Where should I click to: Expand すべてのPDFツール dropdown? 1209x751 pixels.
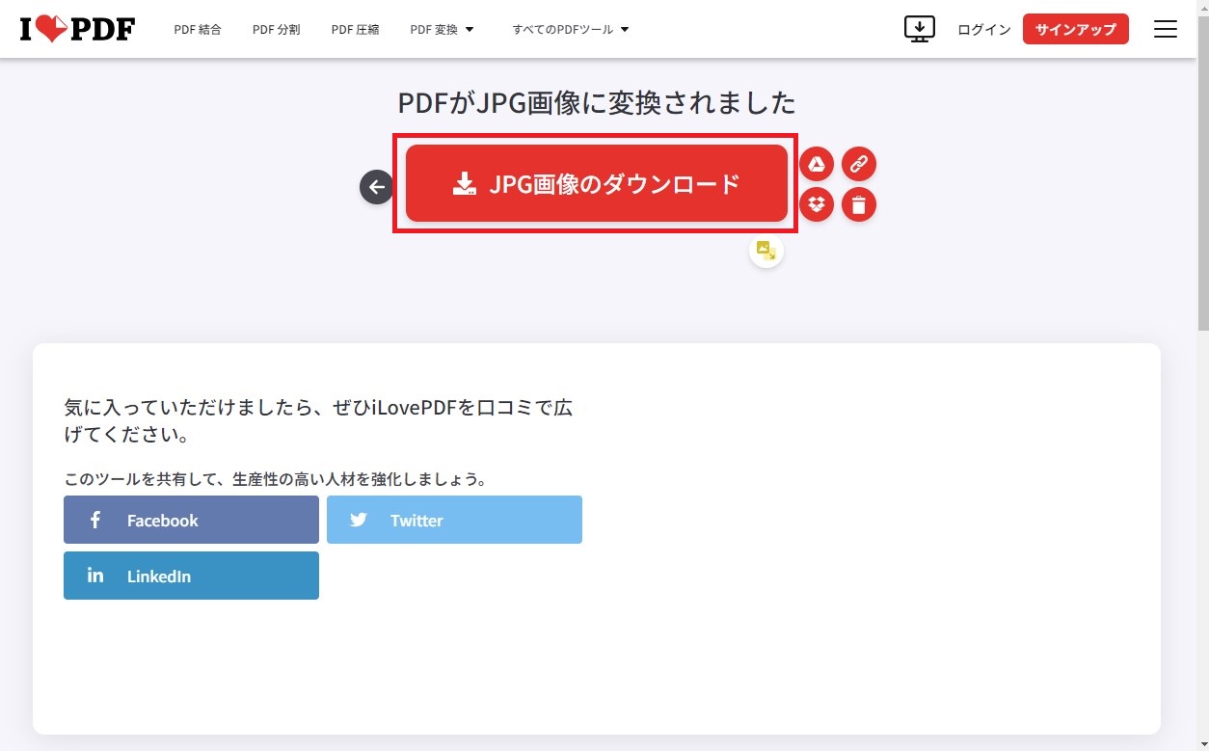(571, 29)
